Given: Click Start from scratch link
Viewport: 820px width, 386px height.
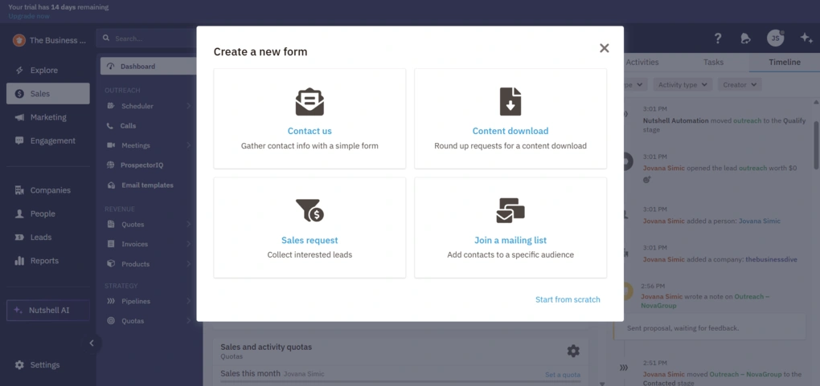Looking at the screenshot, I should 568,299.
